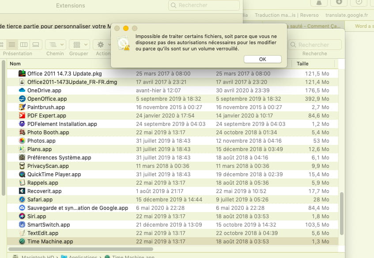
Task: Click the size value '392,9 Mo'
Action: pos(317,99)
